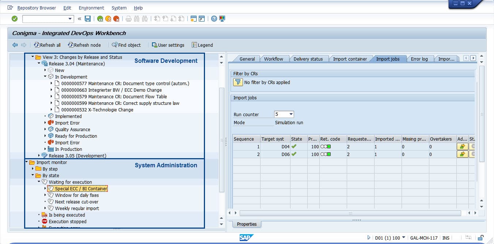Viewport: 494px width, 244px height.
Task: Click the yellow action icon in D04 row
Action: point(462,146)
